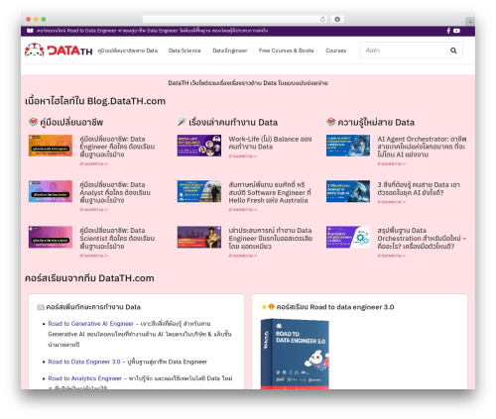Click the '3 things' AI article thumbnail
This screenshot has width=496, height=419.
pos(348,191)
